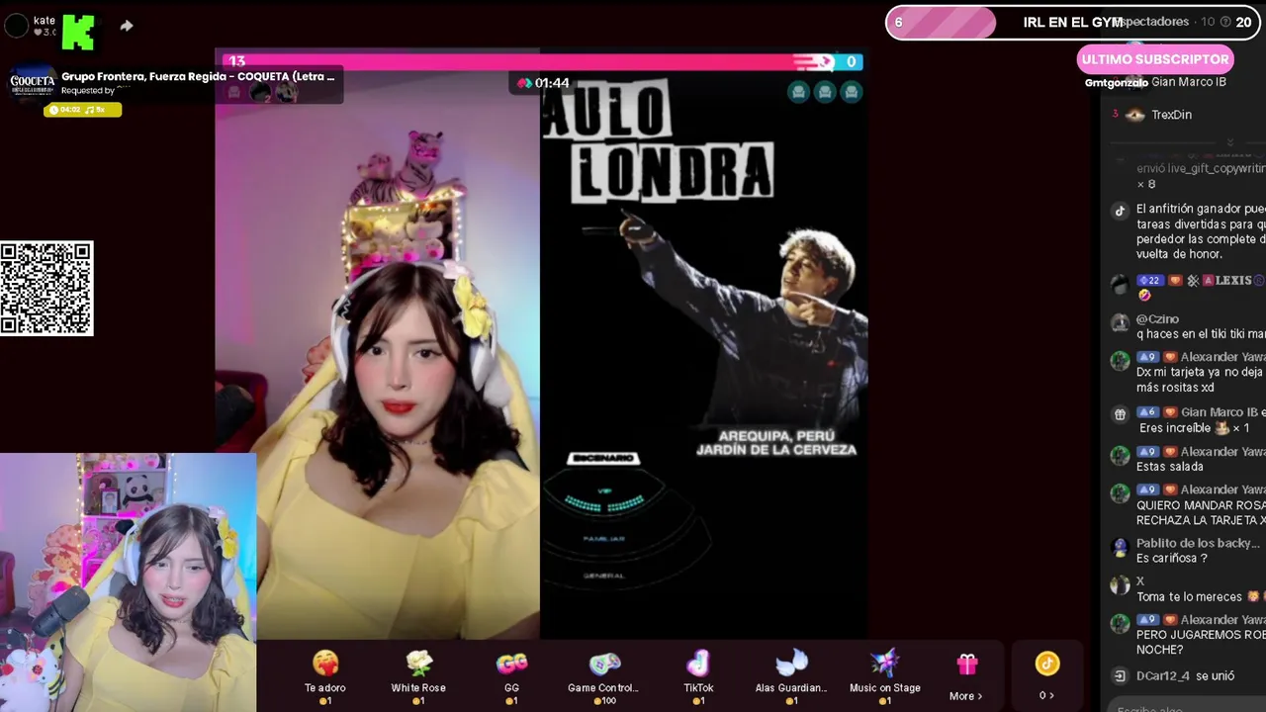Open the first empty guest seat on right
Image resolution: width=1266 pixels, height=712 pixels.
pos(798,92)
